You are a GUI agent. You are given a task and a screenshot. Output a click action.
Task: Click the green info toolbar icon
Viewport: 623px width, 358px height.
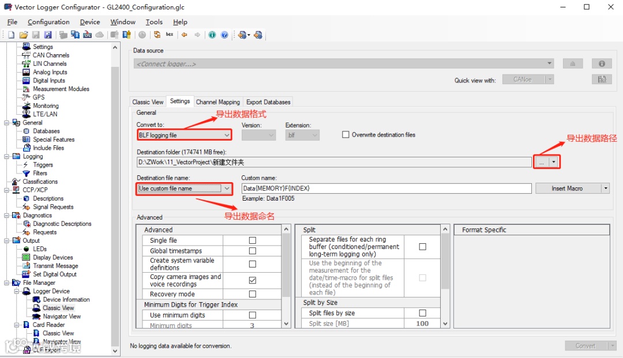(212, 35)
